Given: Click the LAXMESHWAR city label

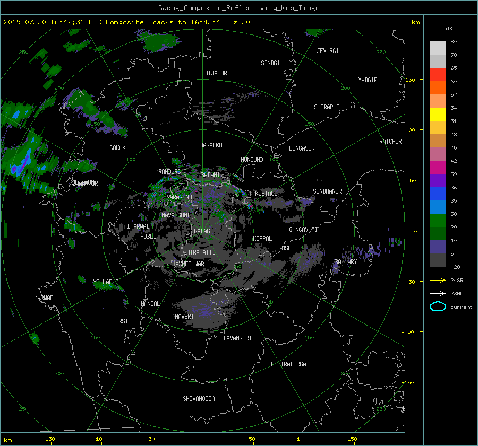Looking at the screenshot, I should click(188, 264).
